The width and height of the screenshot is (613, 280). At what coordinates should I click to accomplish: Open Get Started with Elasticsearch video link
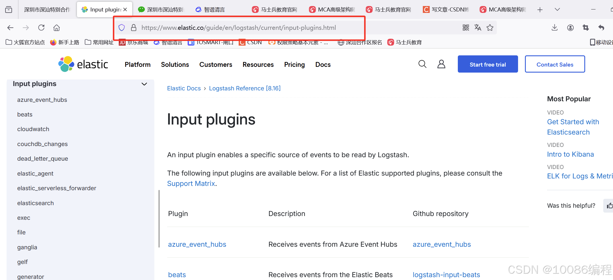pos(573,127)
